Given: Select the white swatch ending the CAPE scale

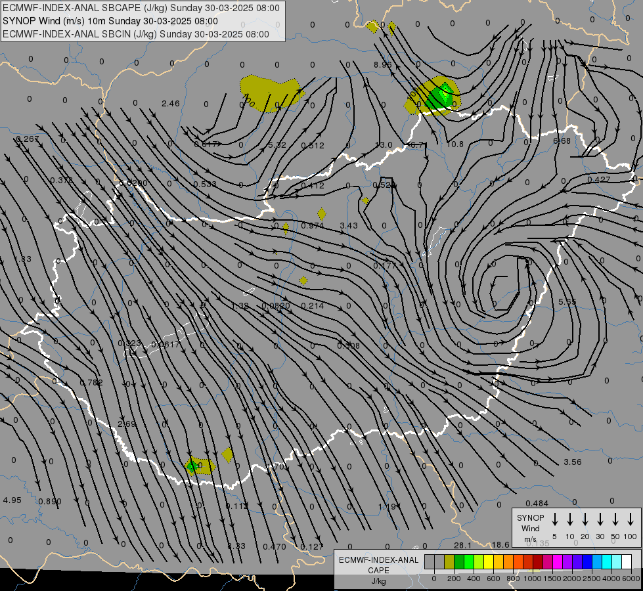Looking at the screenshot, I should click(626, 562).
